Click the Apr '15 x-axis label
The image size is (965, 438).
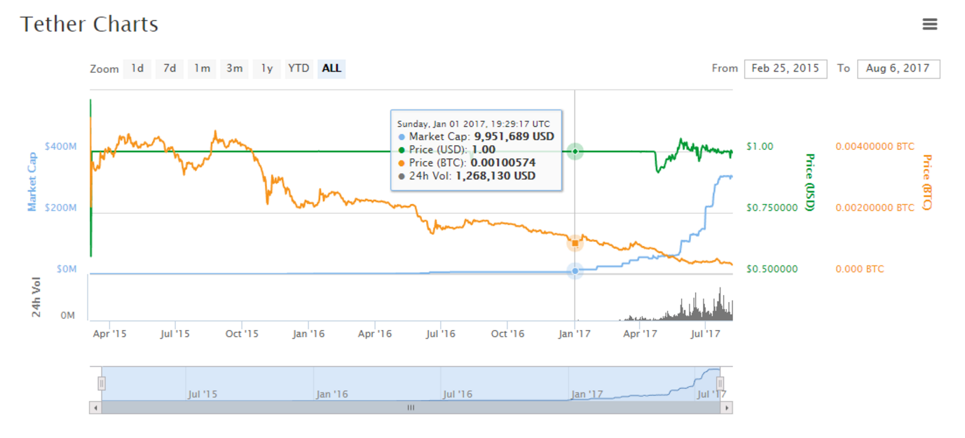(109, 334)
